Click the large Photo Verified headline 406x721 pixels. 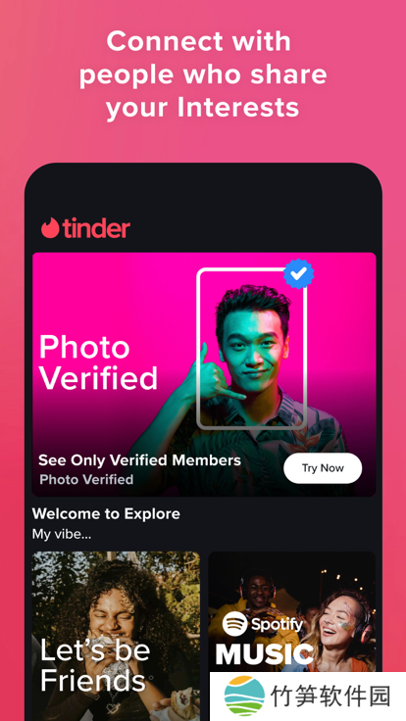[98, 362]
